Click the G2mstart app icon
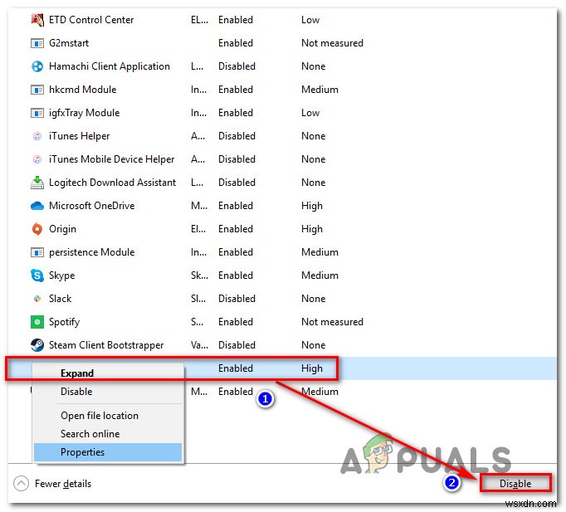566x512 pixels. coord(37,43)
